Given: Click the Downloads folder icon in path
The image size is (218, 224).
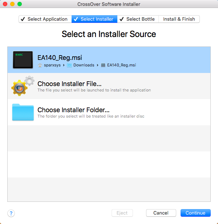Looking at the screenshot, I should 69,65.
